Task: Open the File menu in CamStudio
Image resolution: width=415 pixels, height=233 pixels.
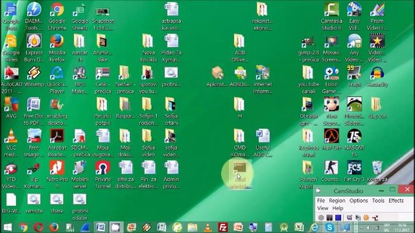Action: (x=321, y=201)
